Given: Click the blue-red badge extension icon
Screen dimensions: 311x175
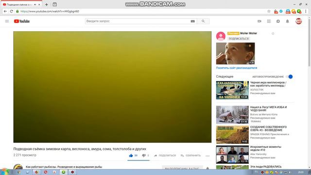Looking at the screenshot, I should pos(288,12).
